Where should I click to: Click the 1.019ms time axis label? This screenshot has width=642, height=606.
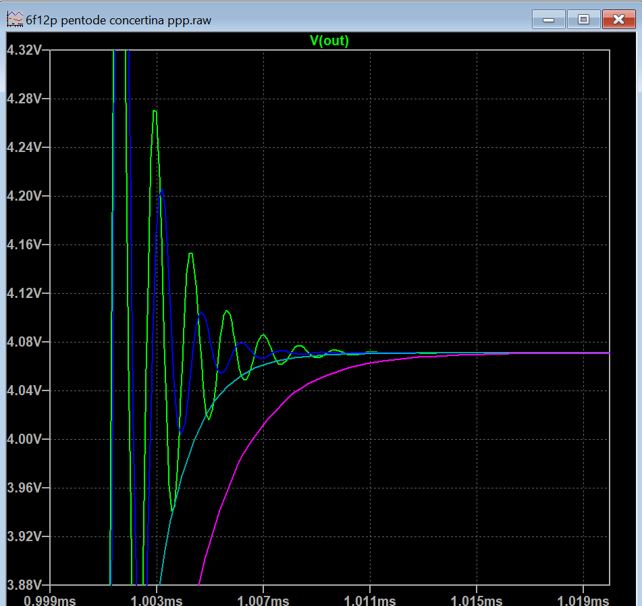click(583, 601)
